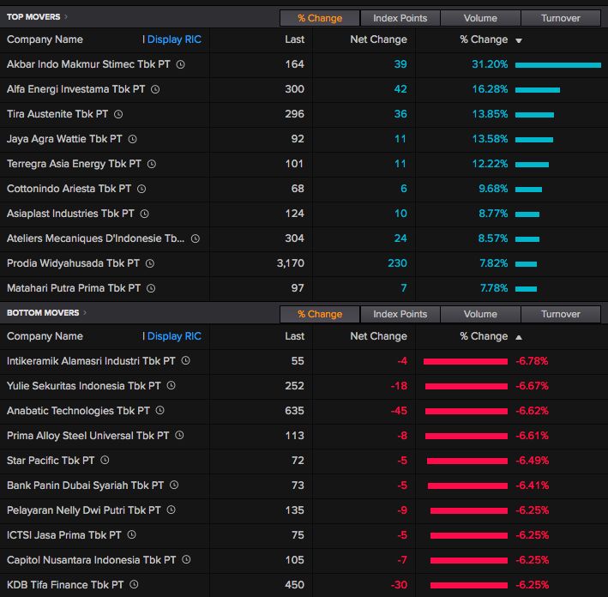The image size is (608, 597).
Task: Click clock icon beside Pelayaran Nelly Dwi Putri
Action: (x=172, y=510)
